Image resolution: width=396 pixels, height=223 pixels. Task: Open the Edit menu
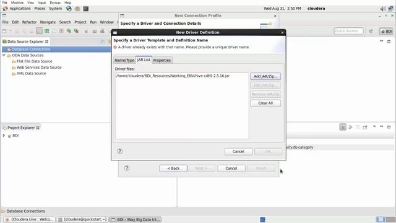pyautogui.click(x=15, y=22)
